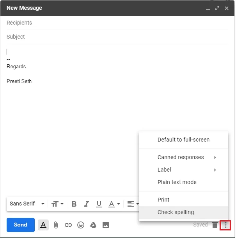Expand New Message to full-screen
The image size is (236, 239).
217,8
